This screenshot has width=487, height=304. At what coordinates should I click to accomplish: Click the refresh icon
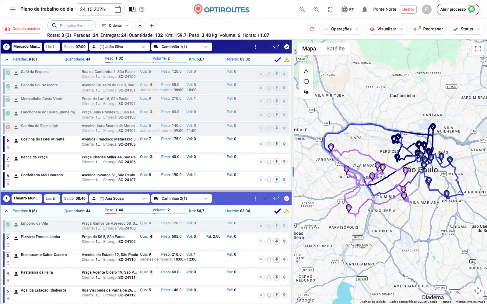coord(312,29)
